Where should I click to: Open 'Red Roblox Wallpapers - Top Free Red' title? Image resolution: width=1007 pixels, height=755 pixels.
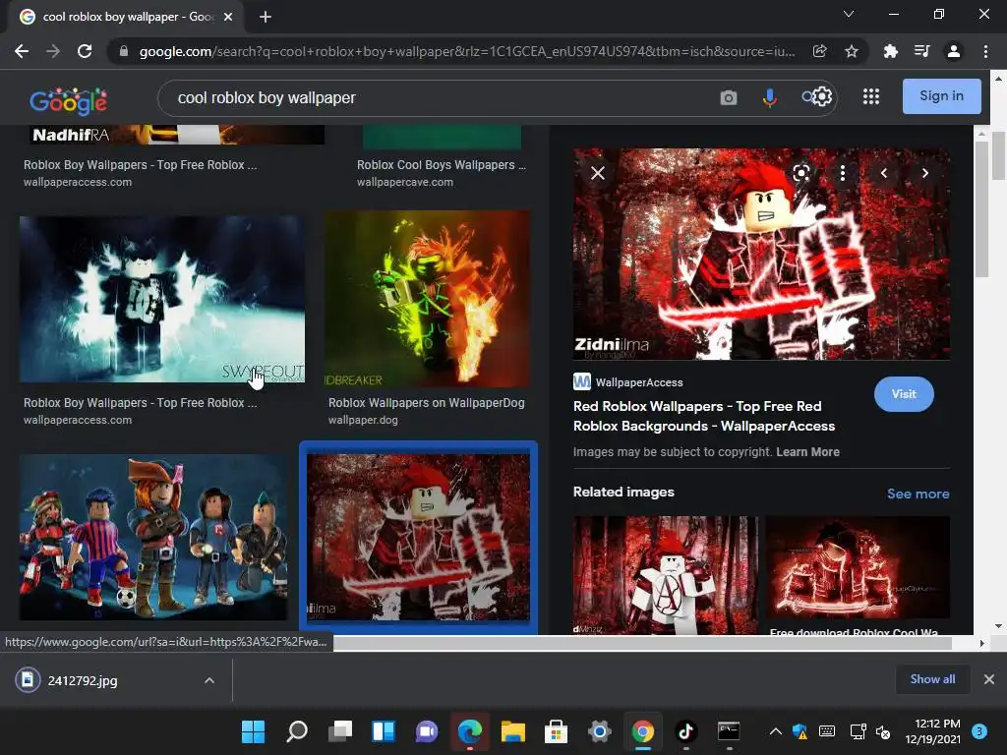[x=704, y=416]
